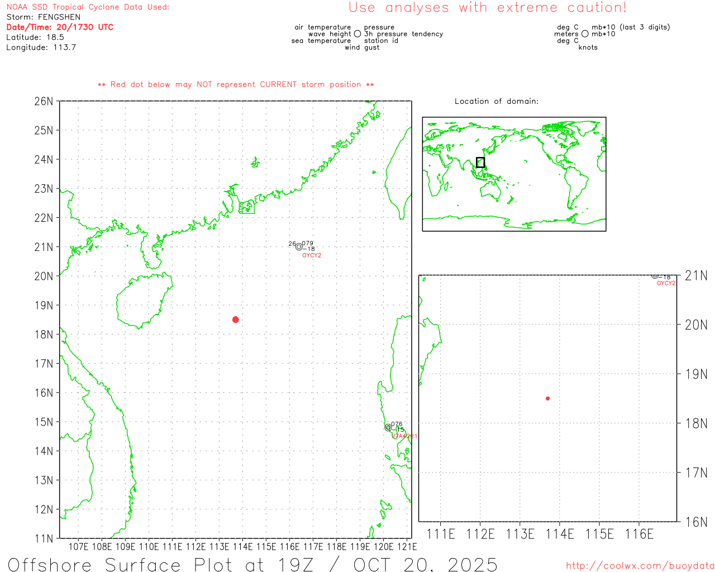Click the left legend station circle symbol

[x=357, y=34]
